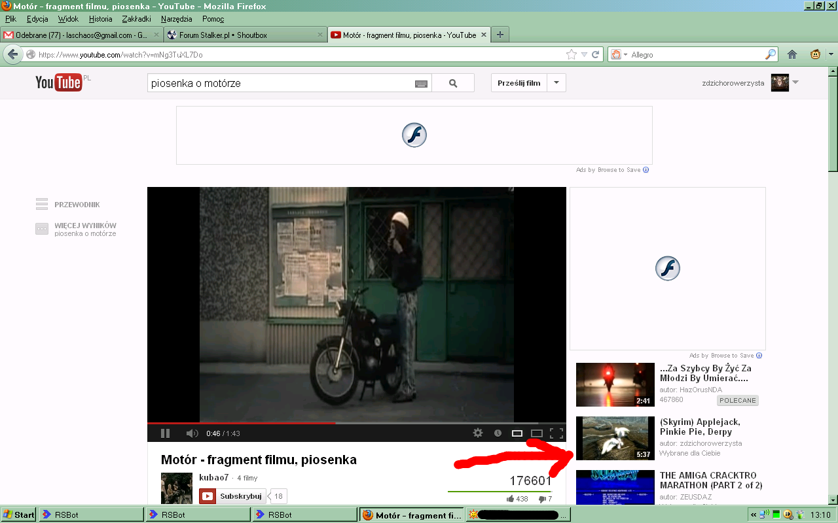The image size is (838, 523).
Task: Switch player to large size mode
Action: click(537, 433)
